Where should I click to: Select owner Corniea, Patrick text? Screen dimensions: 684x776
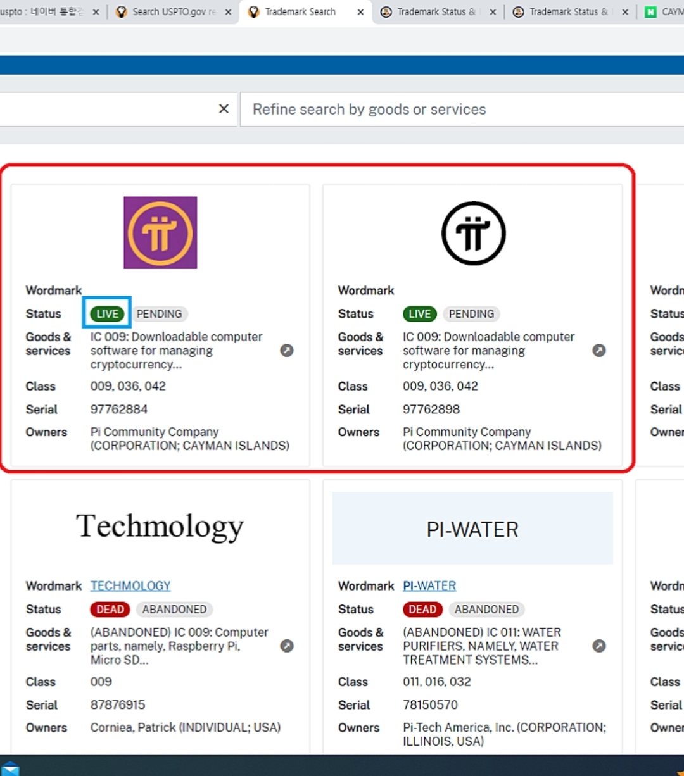pos(186,728)
